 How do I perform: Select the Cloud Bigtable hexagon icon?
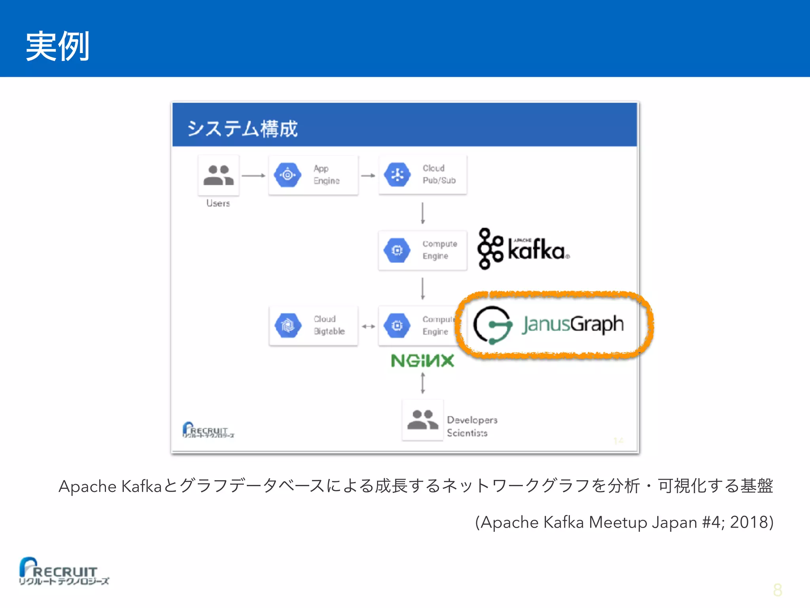[x=288, y=326]
